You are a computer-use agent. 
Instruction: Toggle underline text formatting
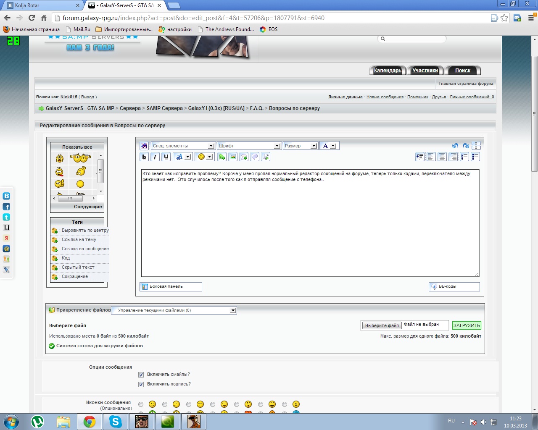coord(166,157)
